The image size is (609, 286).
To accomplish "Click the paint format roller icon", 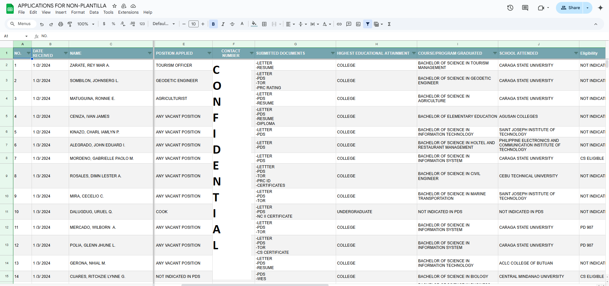I will click(x=70, y=24).
